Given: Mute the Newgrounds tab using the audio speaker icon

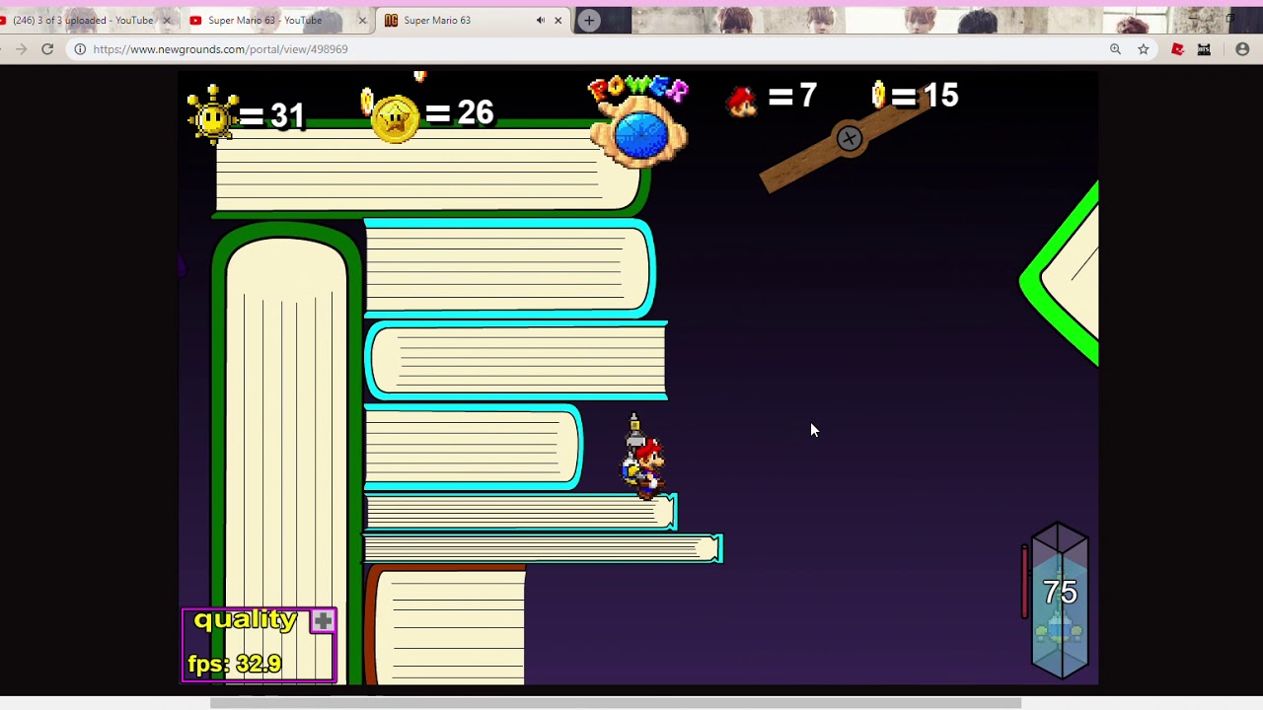Looking at the screenshot, I should point(540,20).
